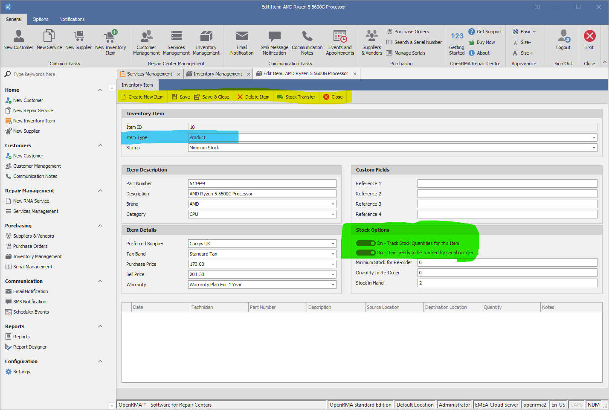Viewport: 609px width, 410px height.
Task: Open Manage Serials in ribbon
Action: pyautogui.click(x=406, y=53)
